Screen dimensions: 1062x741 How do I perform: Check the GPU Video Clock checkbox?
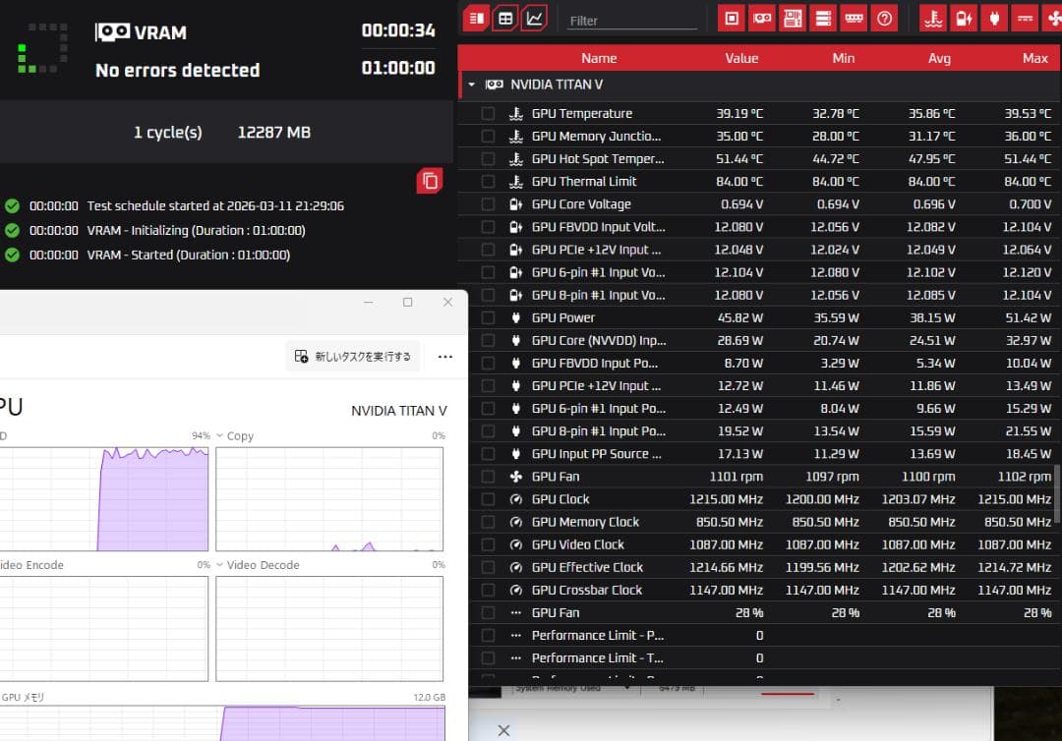coord(488,544)
